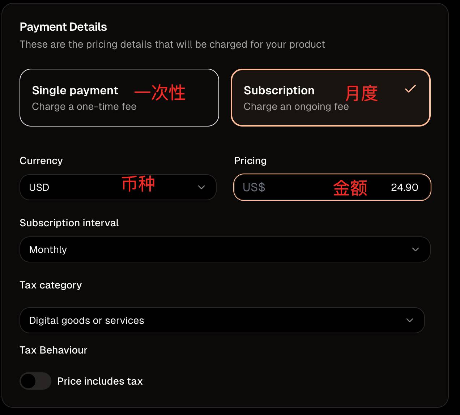Click the red 月度 annotation
This screenshot has height=415, width=460.
(361, 93)
